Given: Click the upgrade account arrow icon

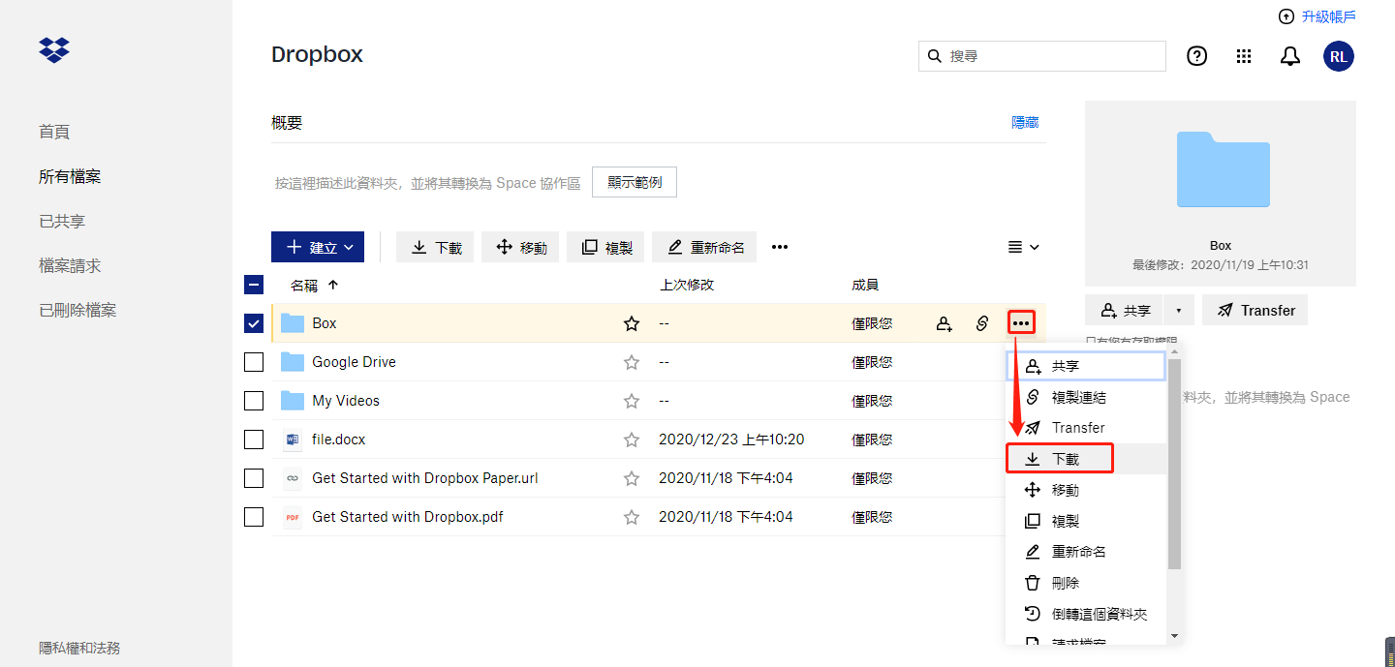Looking at the screenshot, I should 1286,16.
